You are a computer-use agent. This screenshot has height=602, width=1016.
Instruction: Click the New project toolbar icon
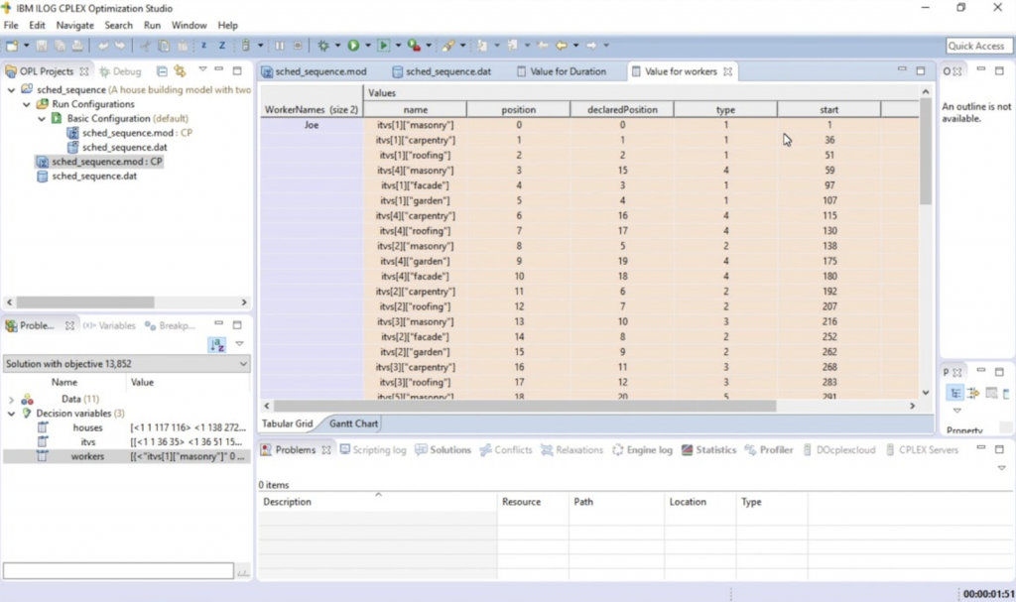(x=12, y=46)
